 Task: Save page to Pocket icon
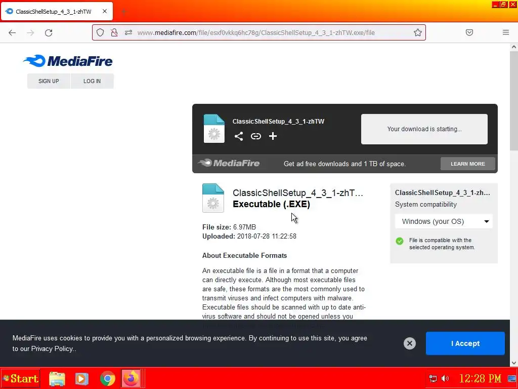point(469,32)
